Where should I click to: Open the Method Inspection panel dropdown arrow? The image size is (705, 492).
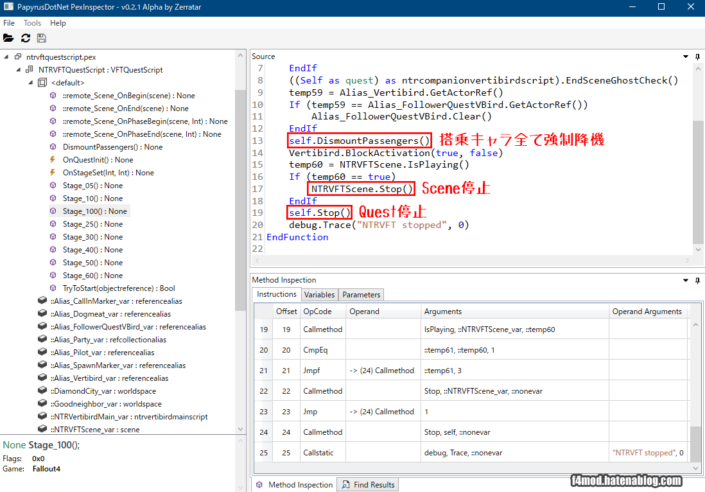pyautogui.click(x=686, y=280)
